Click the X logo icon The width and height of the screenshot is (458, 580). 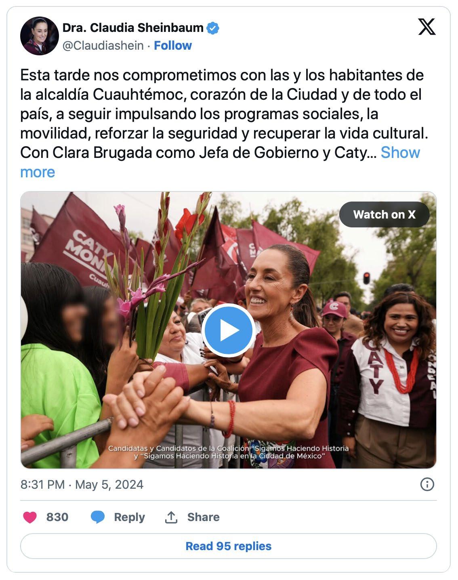point(426,27)
